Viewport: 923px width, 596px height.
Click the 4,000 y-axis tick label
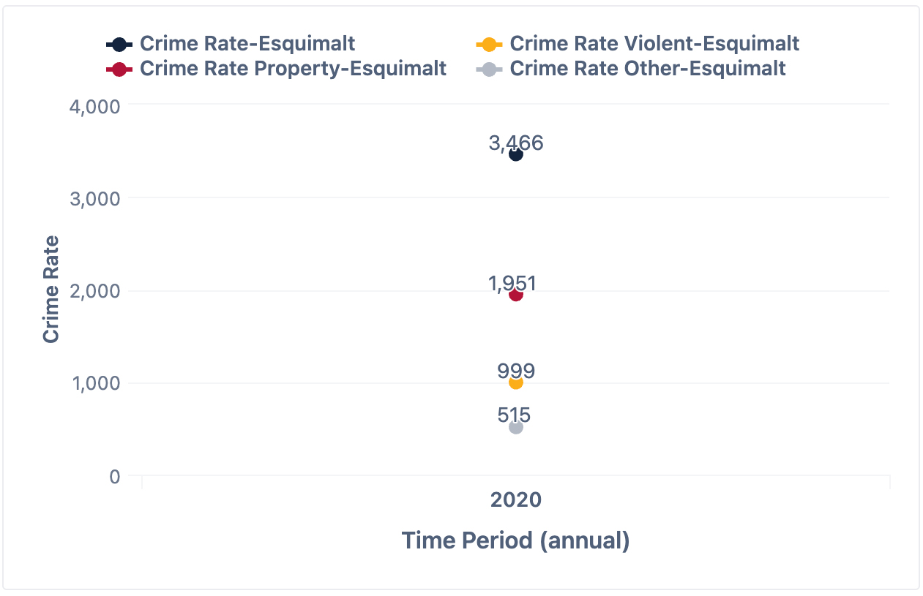click(x=95, y=105)
